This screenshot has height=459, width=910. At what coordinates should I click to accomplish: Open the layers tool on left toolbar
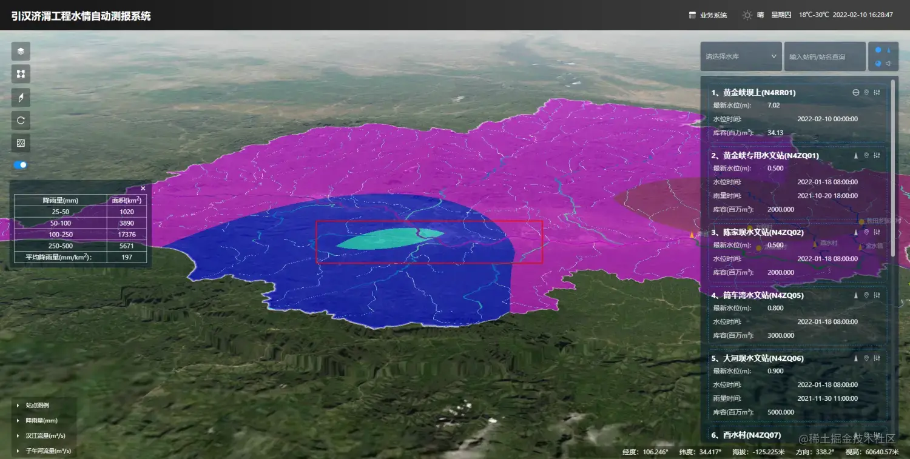coord(21,51)
